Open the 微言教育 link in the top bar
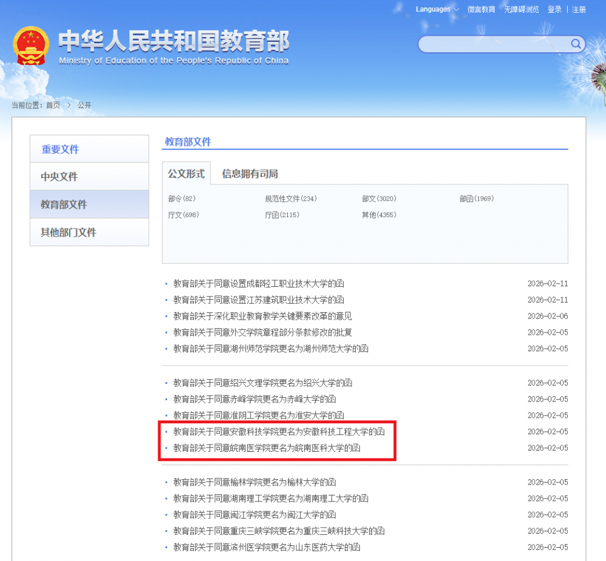Screen dimensions: 606x561 pyautogui.click(x=481, y=10)
